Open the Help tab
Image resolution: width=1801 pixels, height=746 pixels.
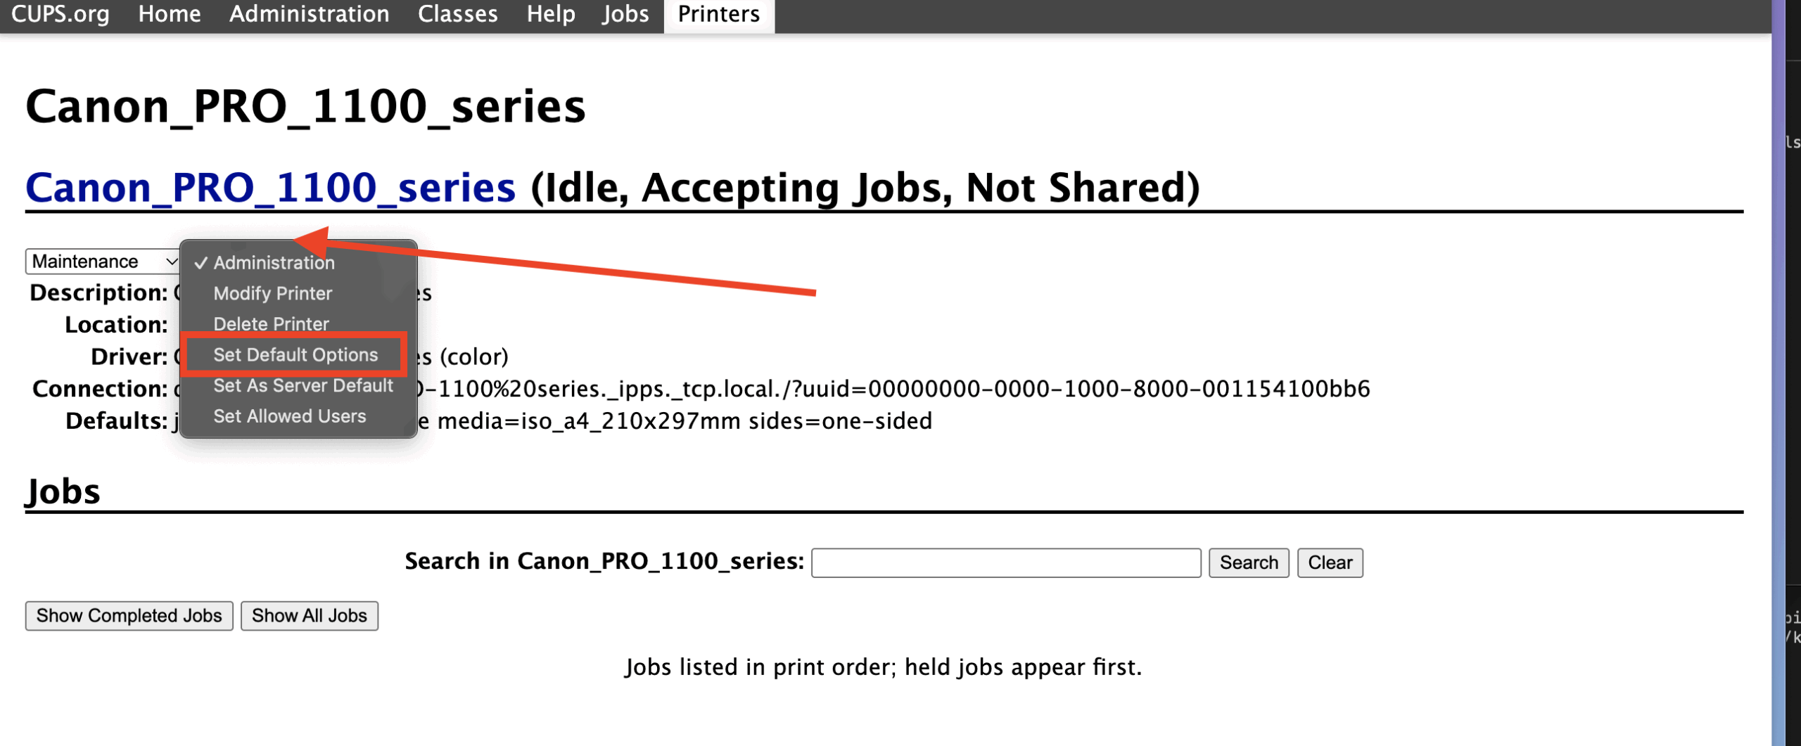(x=550, y=14)
